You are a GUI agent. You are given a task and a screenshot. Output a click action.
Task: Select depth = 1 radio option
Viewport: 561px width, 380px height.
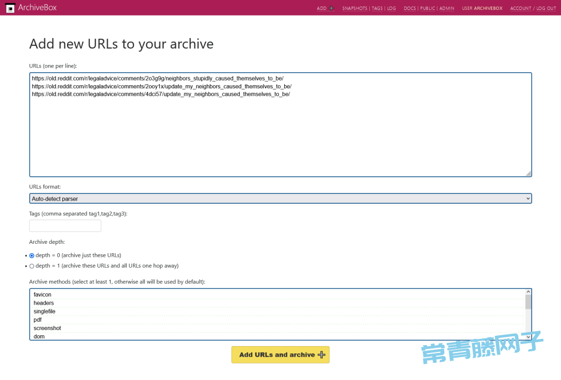[32, 266]
